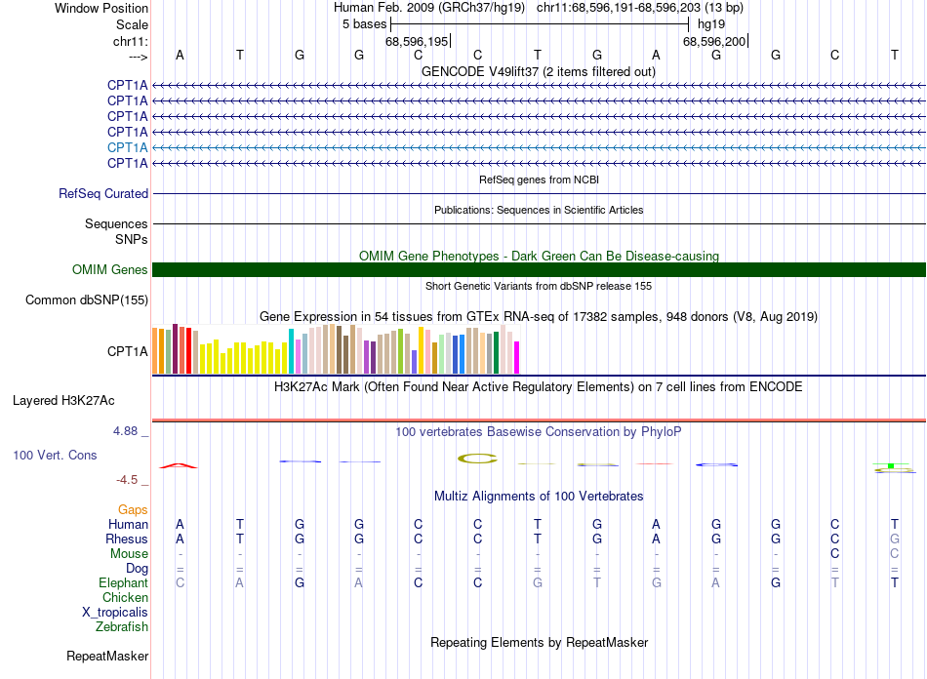Click the cyan bar in GTEx expression chart

[291, 351]
